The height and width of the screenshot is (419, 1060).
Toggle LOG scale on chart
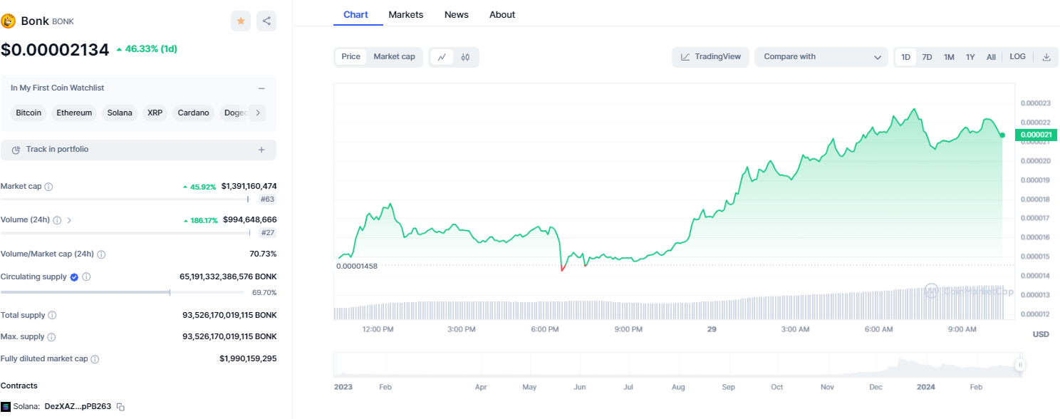(1018, 57)
